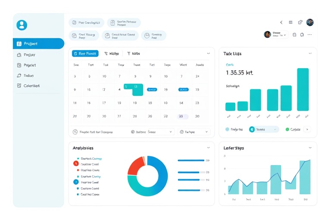Click the first pill button in the top row
Viewport: 331px width, 221px height.
tap(86, 22)
